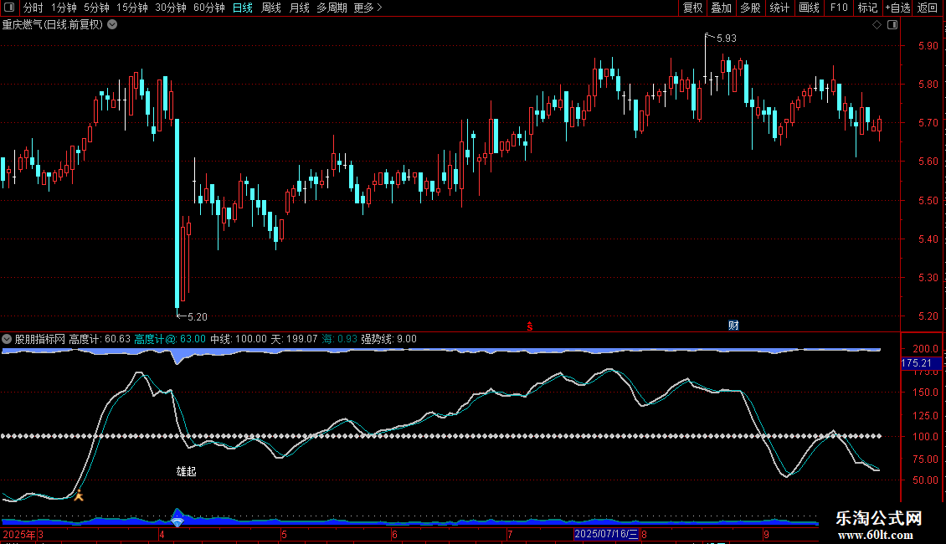
Task: Click the red dollar marker on chart
Action: point(529,326)
